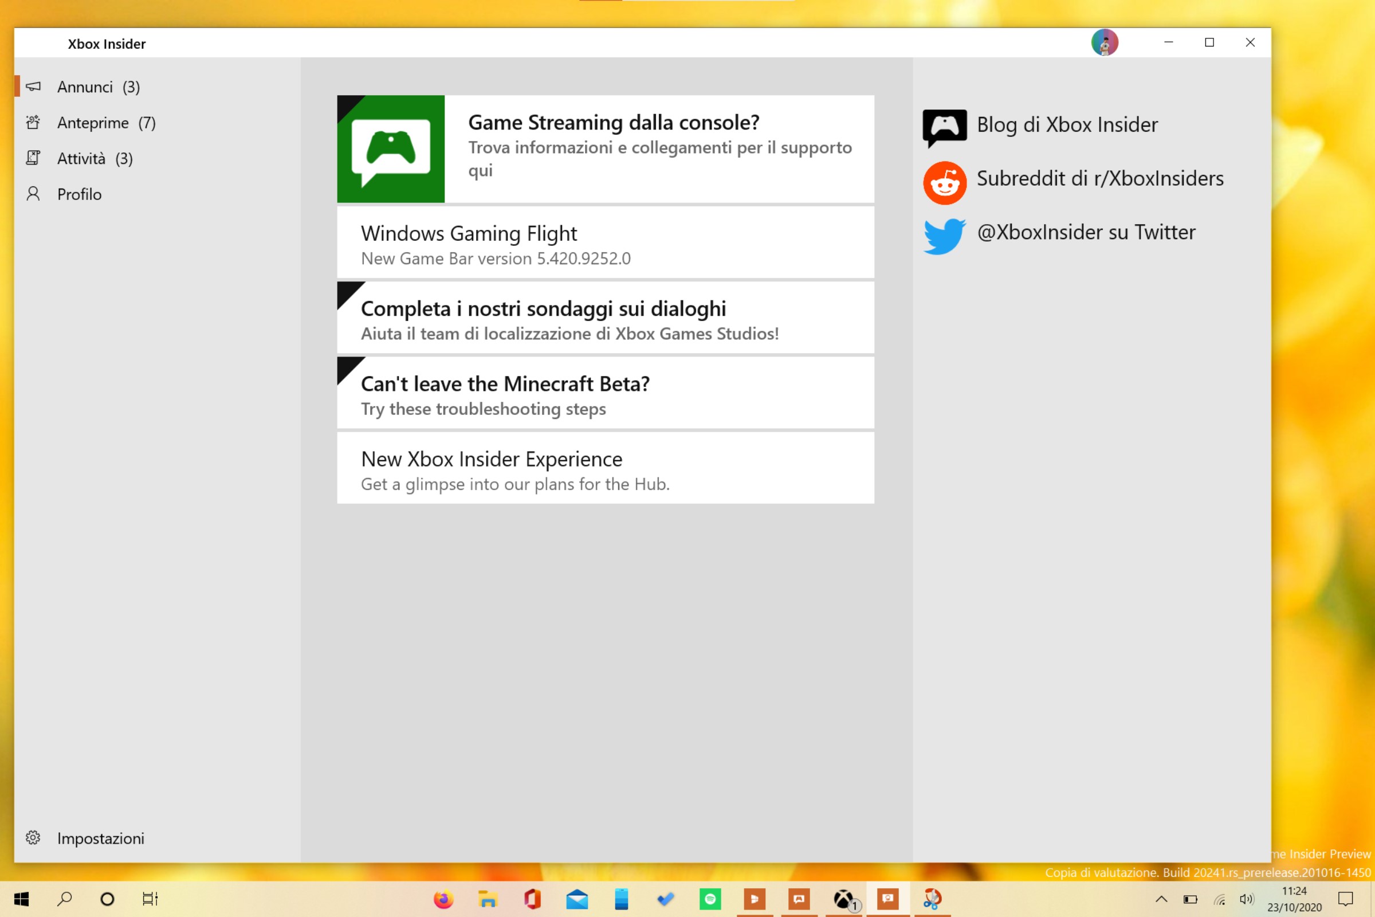Open the Annunci section in the sidebar
The image size is (1375, 917).
pyautogui.click(x=157, y=87)
